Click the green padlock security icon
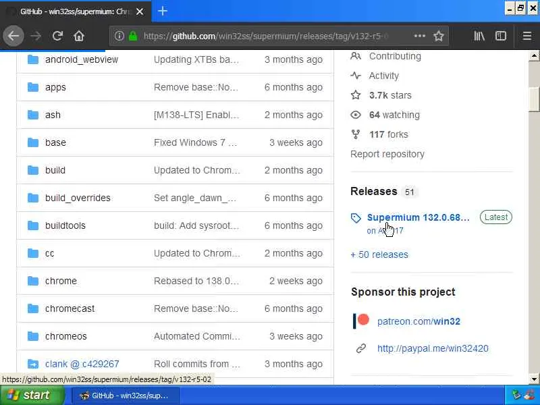540x405 pixels. pyautogui.click(x=133, y=36)
